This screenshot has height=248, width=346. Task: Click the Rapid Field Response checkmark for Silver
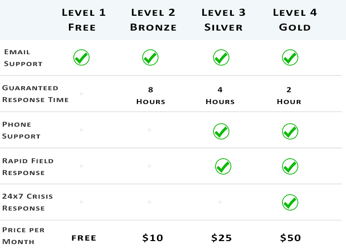click(x=223, y=167)
